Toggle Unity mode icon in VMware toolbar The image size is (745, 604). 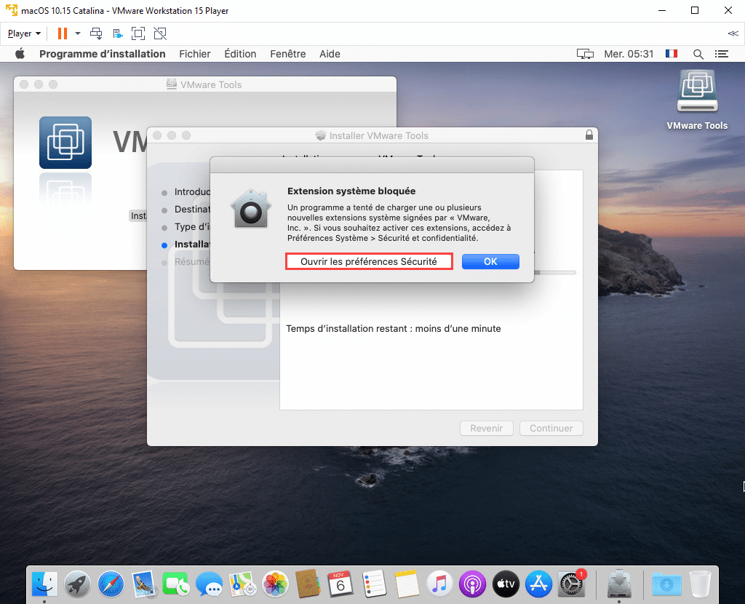click(x=160, y=33)
